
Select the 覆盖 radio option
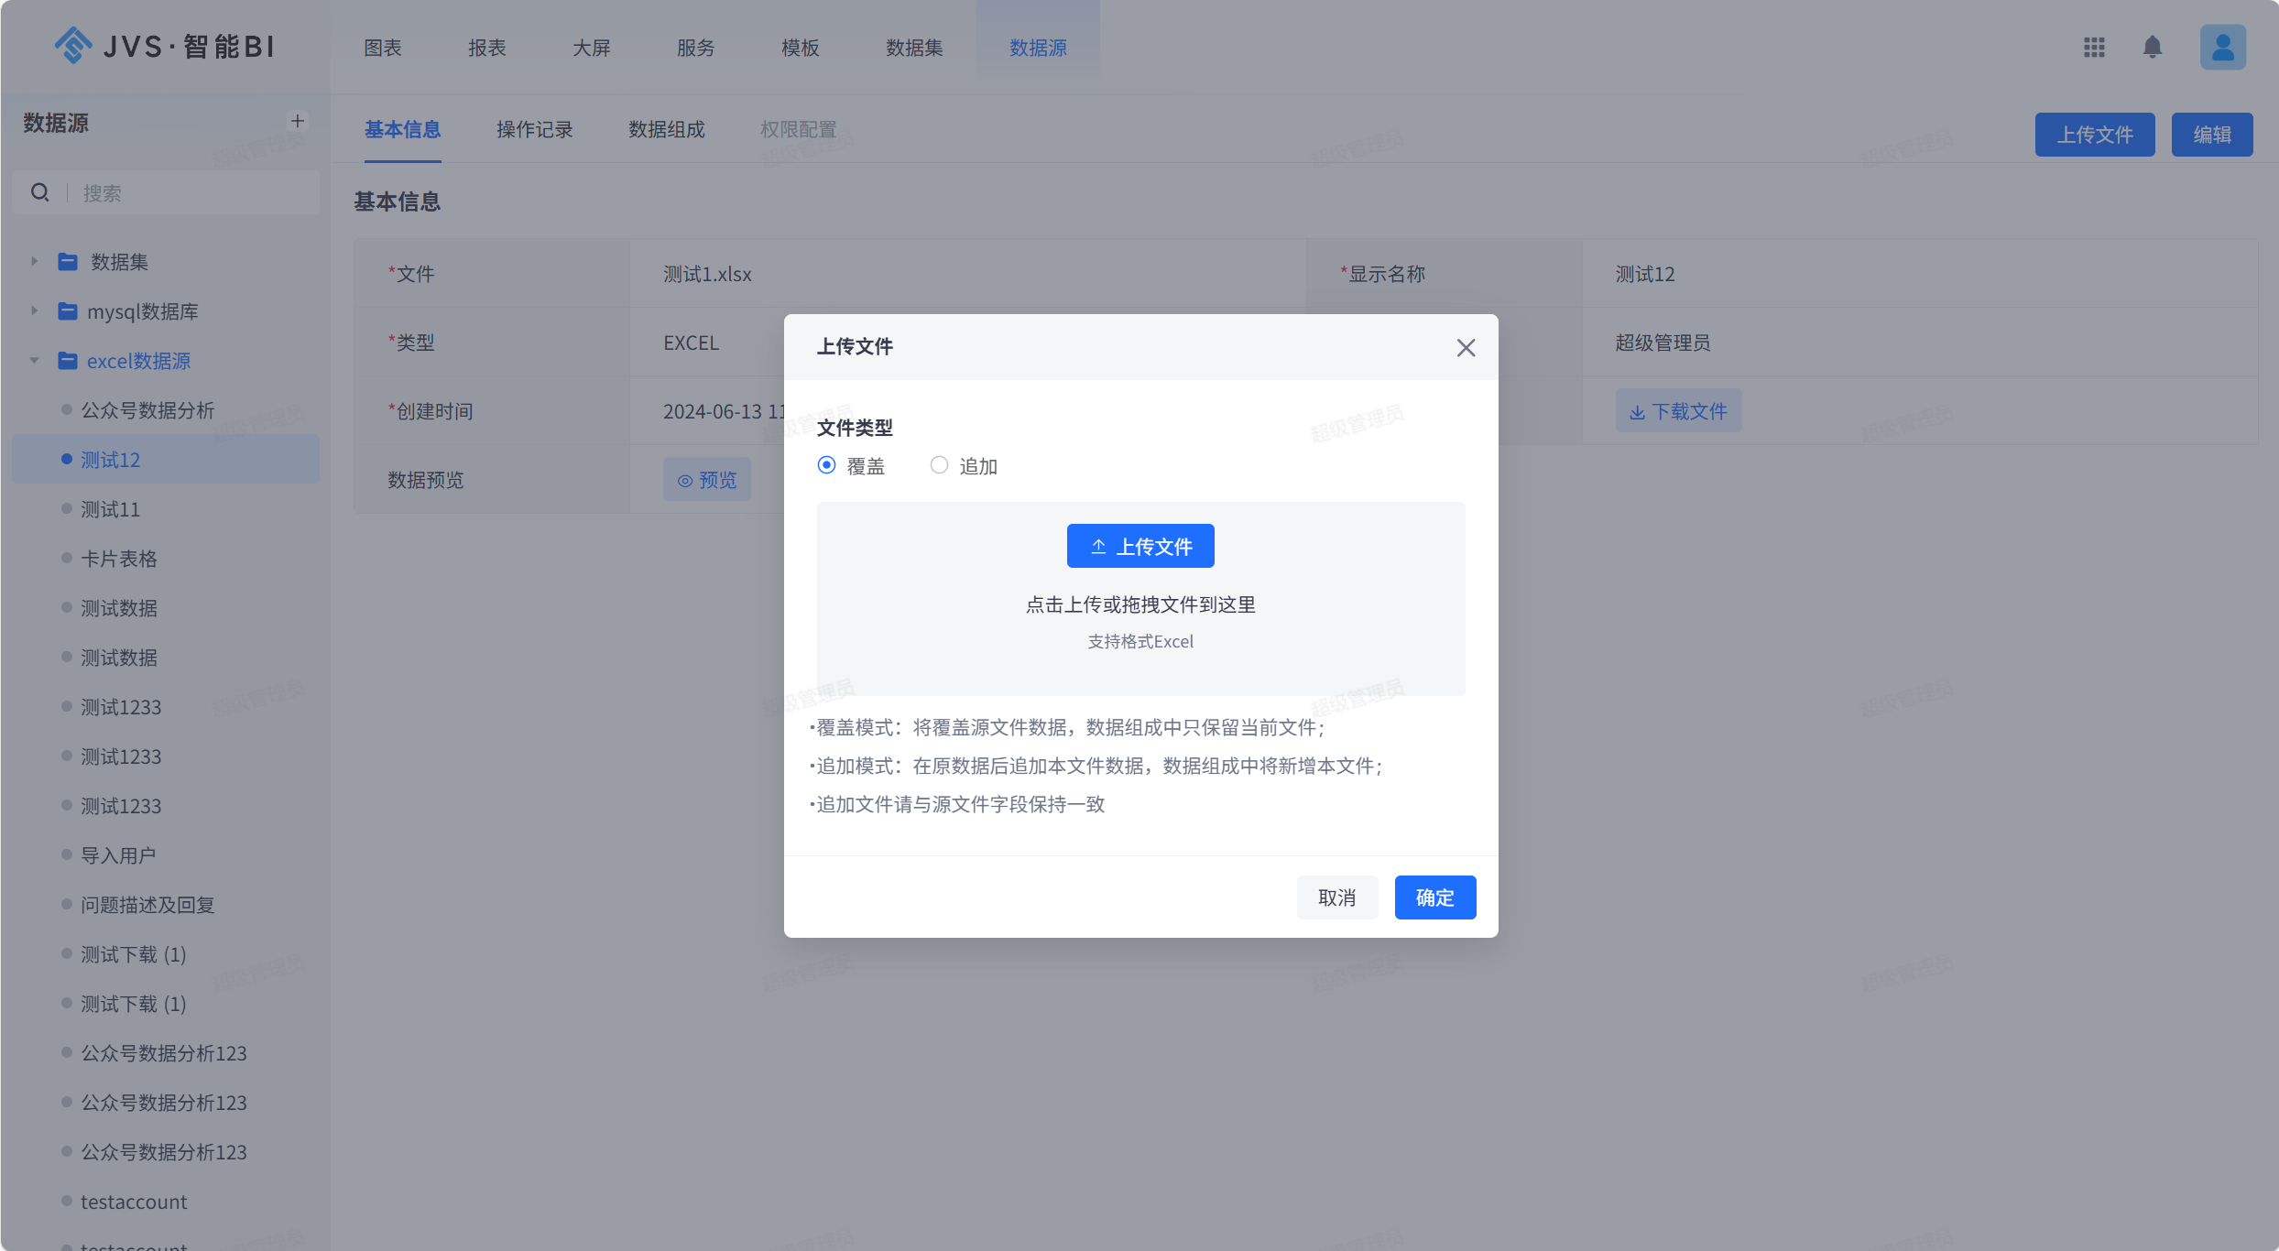click(826, 465)
